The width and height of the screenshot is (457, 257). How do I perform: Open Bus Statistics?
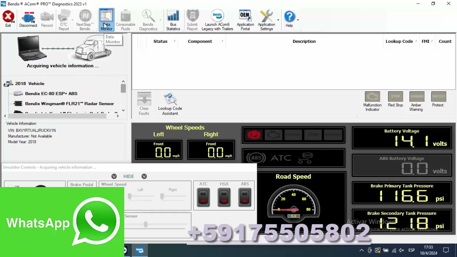click(173, 20)
